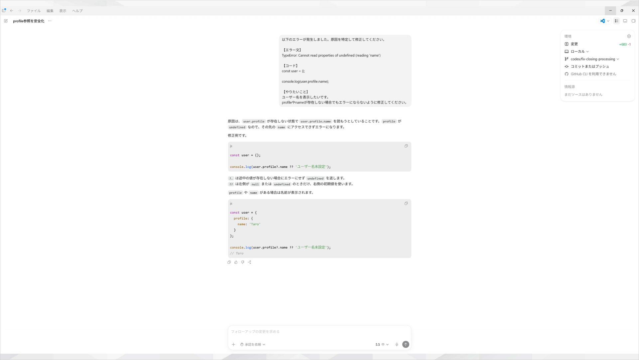Go back with the left arrow
Image resolution: width=639 pixels, height=360 pixels.
tap(12, 11)
